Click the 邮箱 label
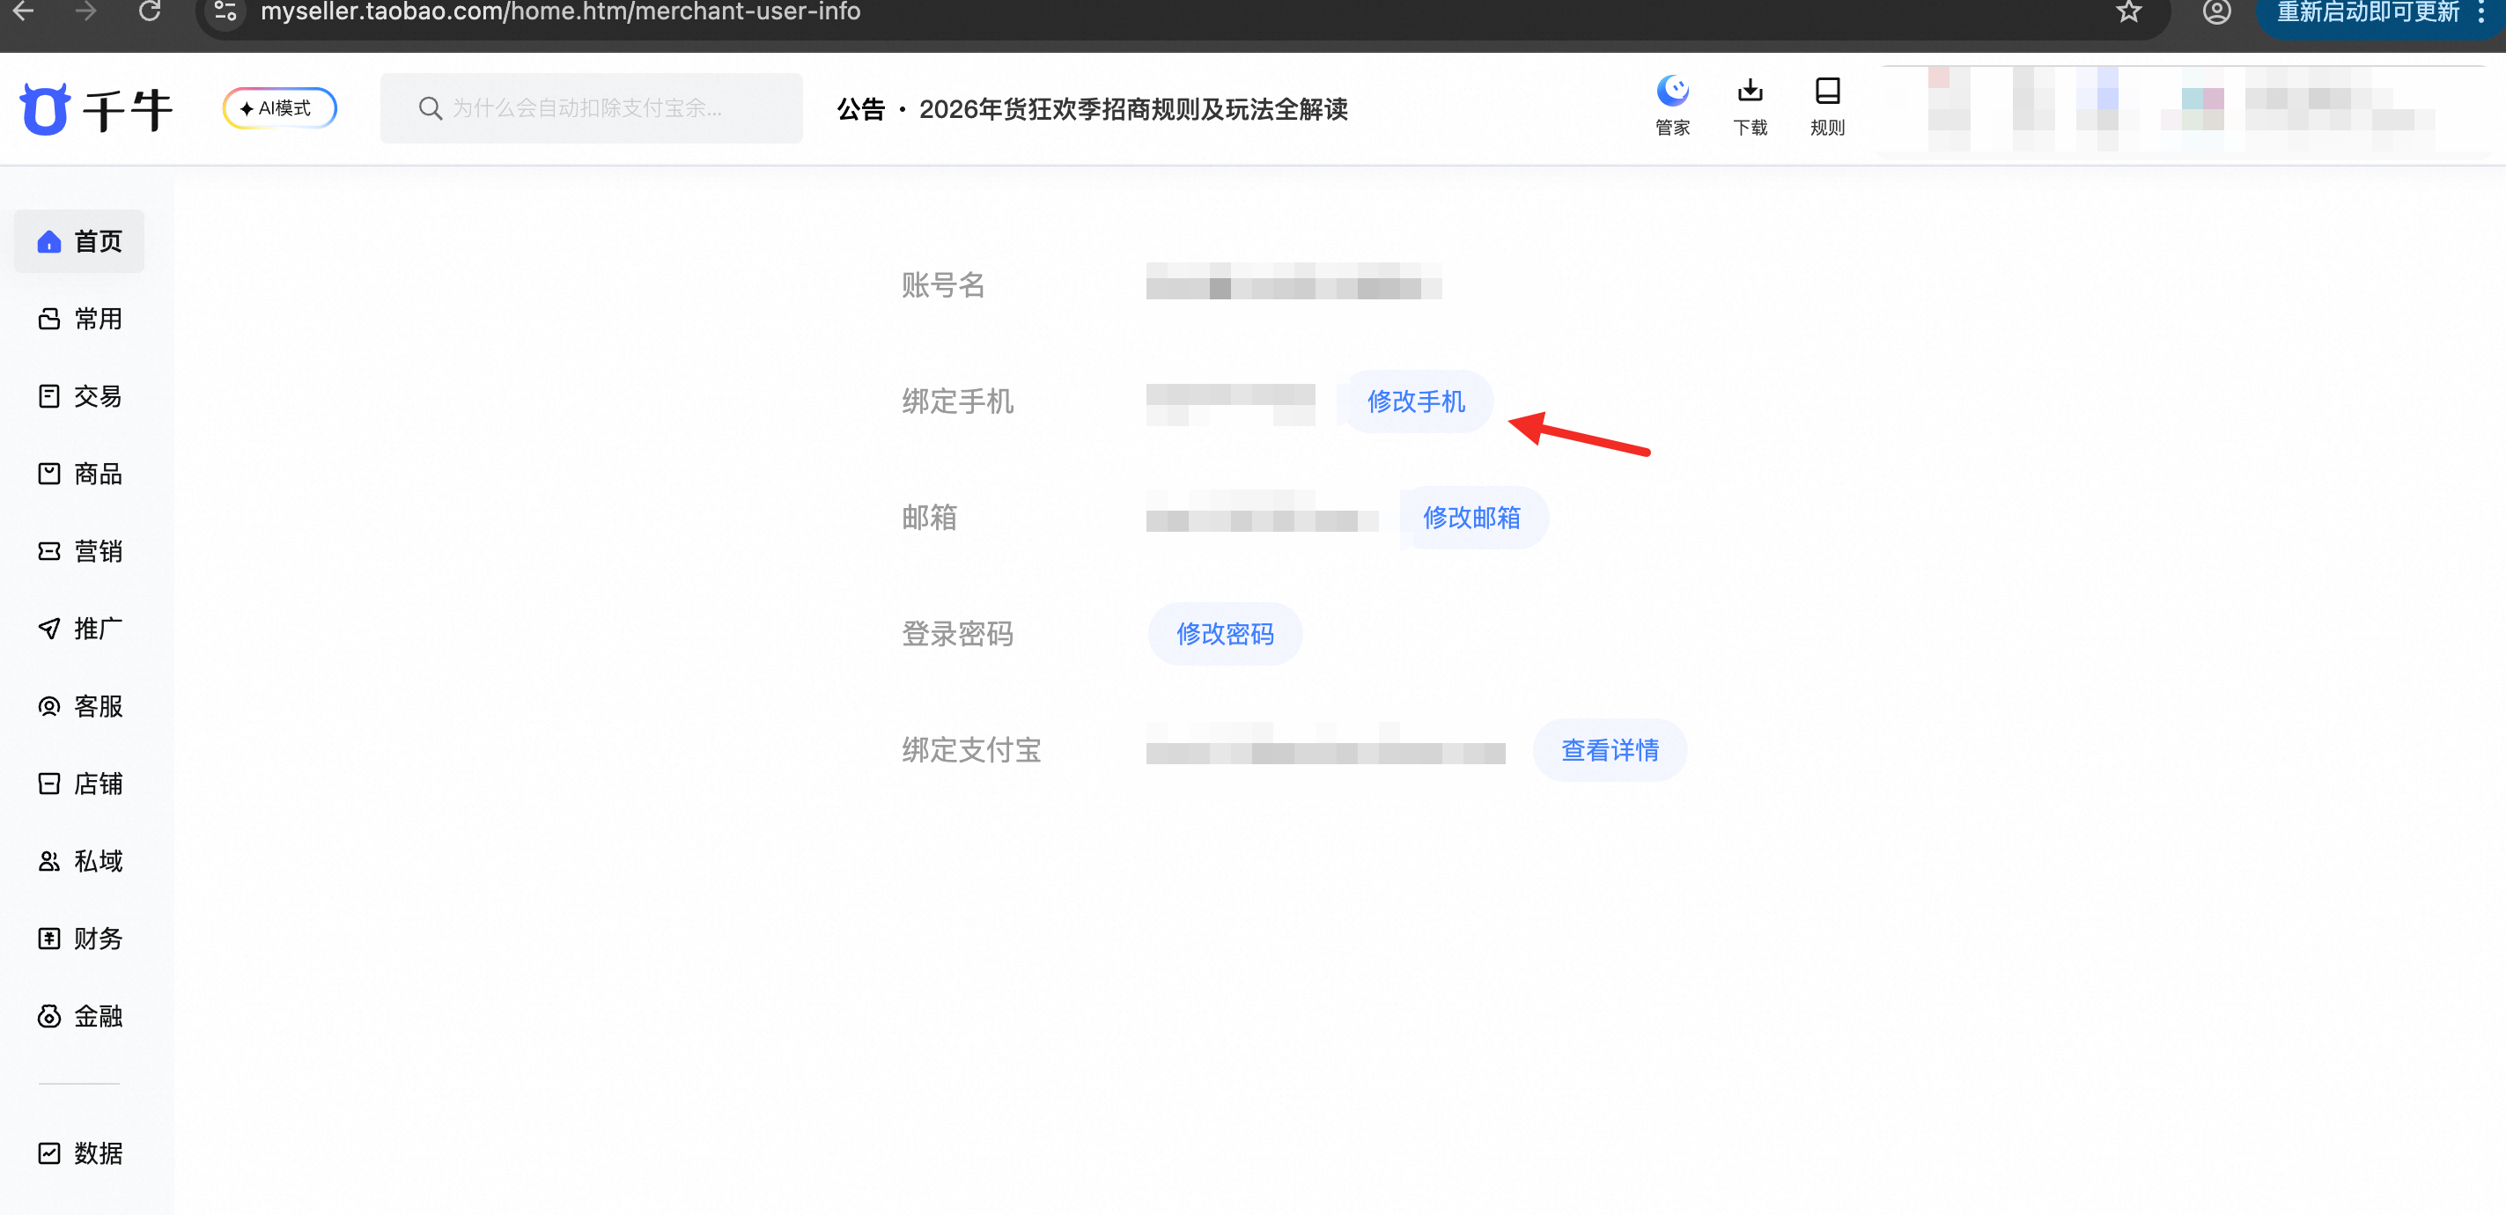This screenshot has height=1215, width=2506. (x=929, y=518)
